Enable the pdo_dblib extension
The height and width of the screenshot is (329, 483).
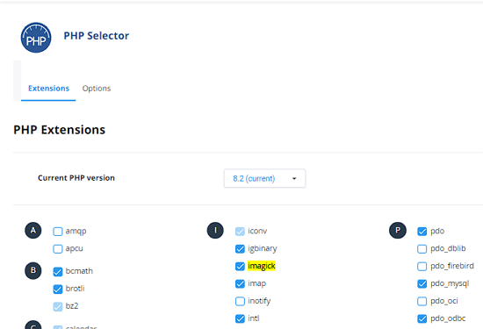click(x=422, y=248)
